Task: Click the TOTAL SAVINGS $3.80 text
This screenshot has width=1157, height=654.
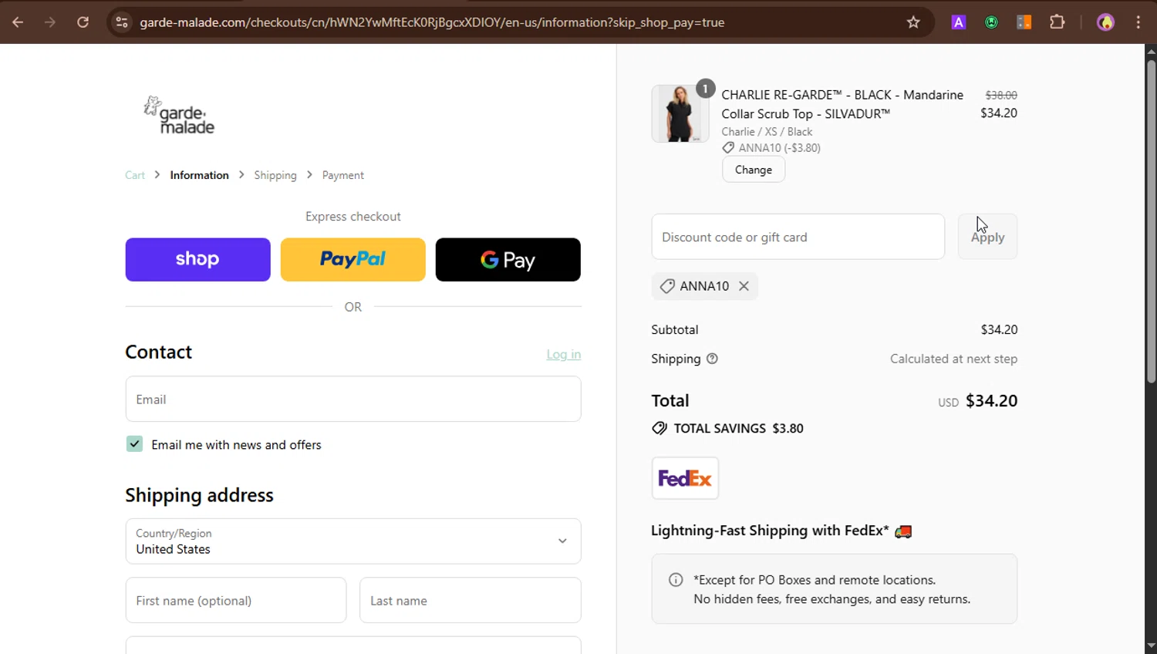Action: 738,428
